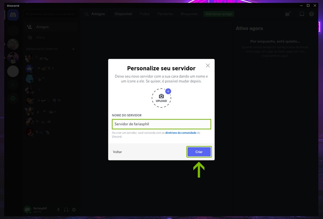Click the help question mark icon

point(311,14)
